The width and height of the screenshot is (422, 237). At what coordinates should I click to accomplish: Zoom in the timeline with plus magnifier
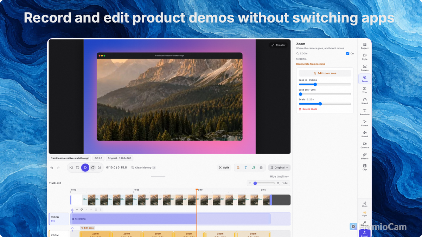[x=278, y=183]
